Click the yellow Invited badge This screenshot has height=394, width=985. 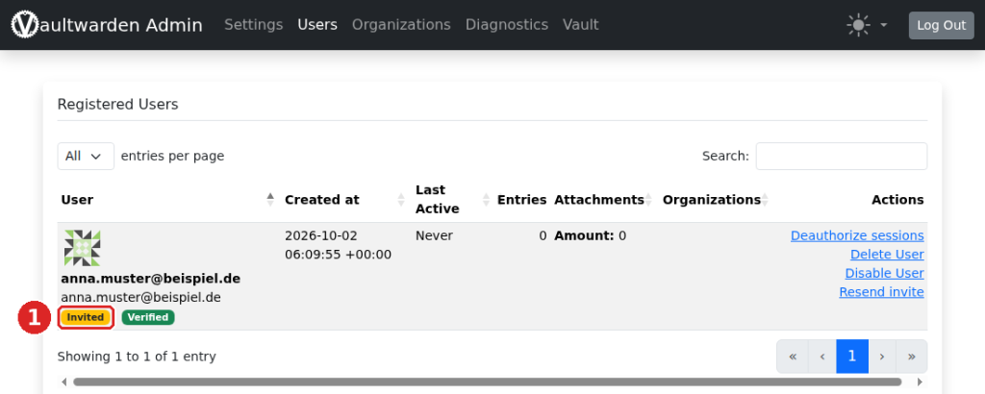tap(86, 317)
